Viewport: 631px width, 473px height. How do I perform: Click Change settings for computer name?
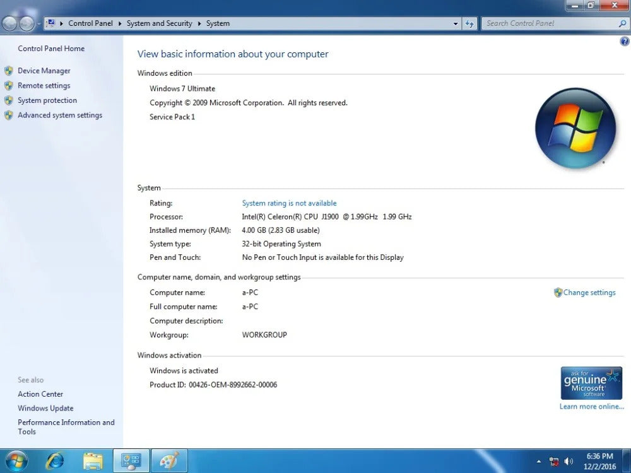tap(589, 293)
